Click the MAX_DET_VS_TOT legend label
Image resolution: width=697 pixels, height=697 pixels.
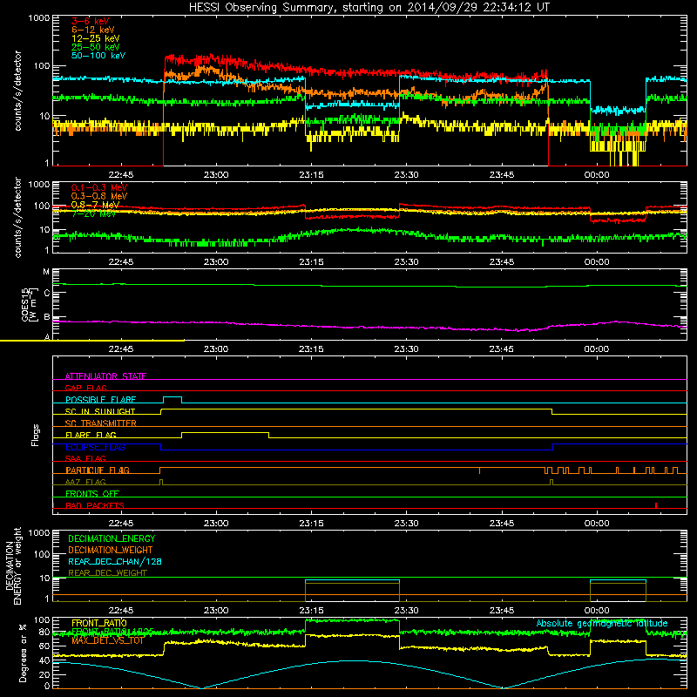tap(107, 640)
